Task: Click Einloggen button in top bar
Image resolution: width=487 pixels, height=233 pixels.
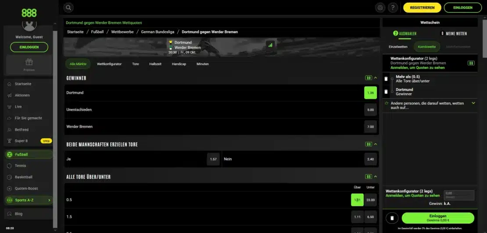Action: tap(463, 7)
